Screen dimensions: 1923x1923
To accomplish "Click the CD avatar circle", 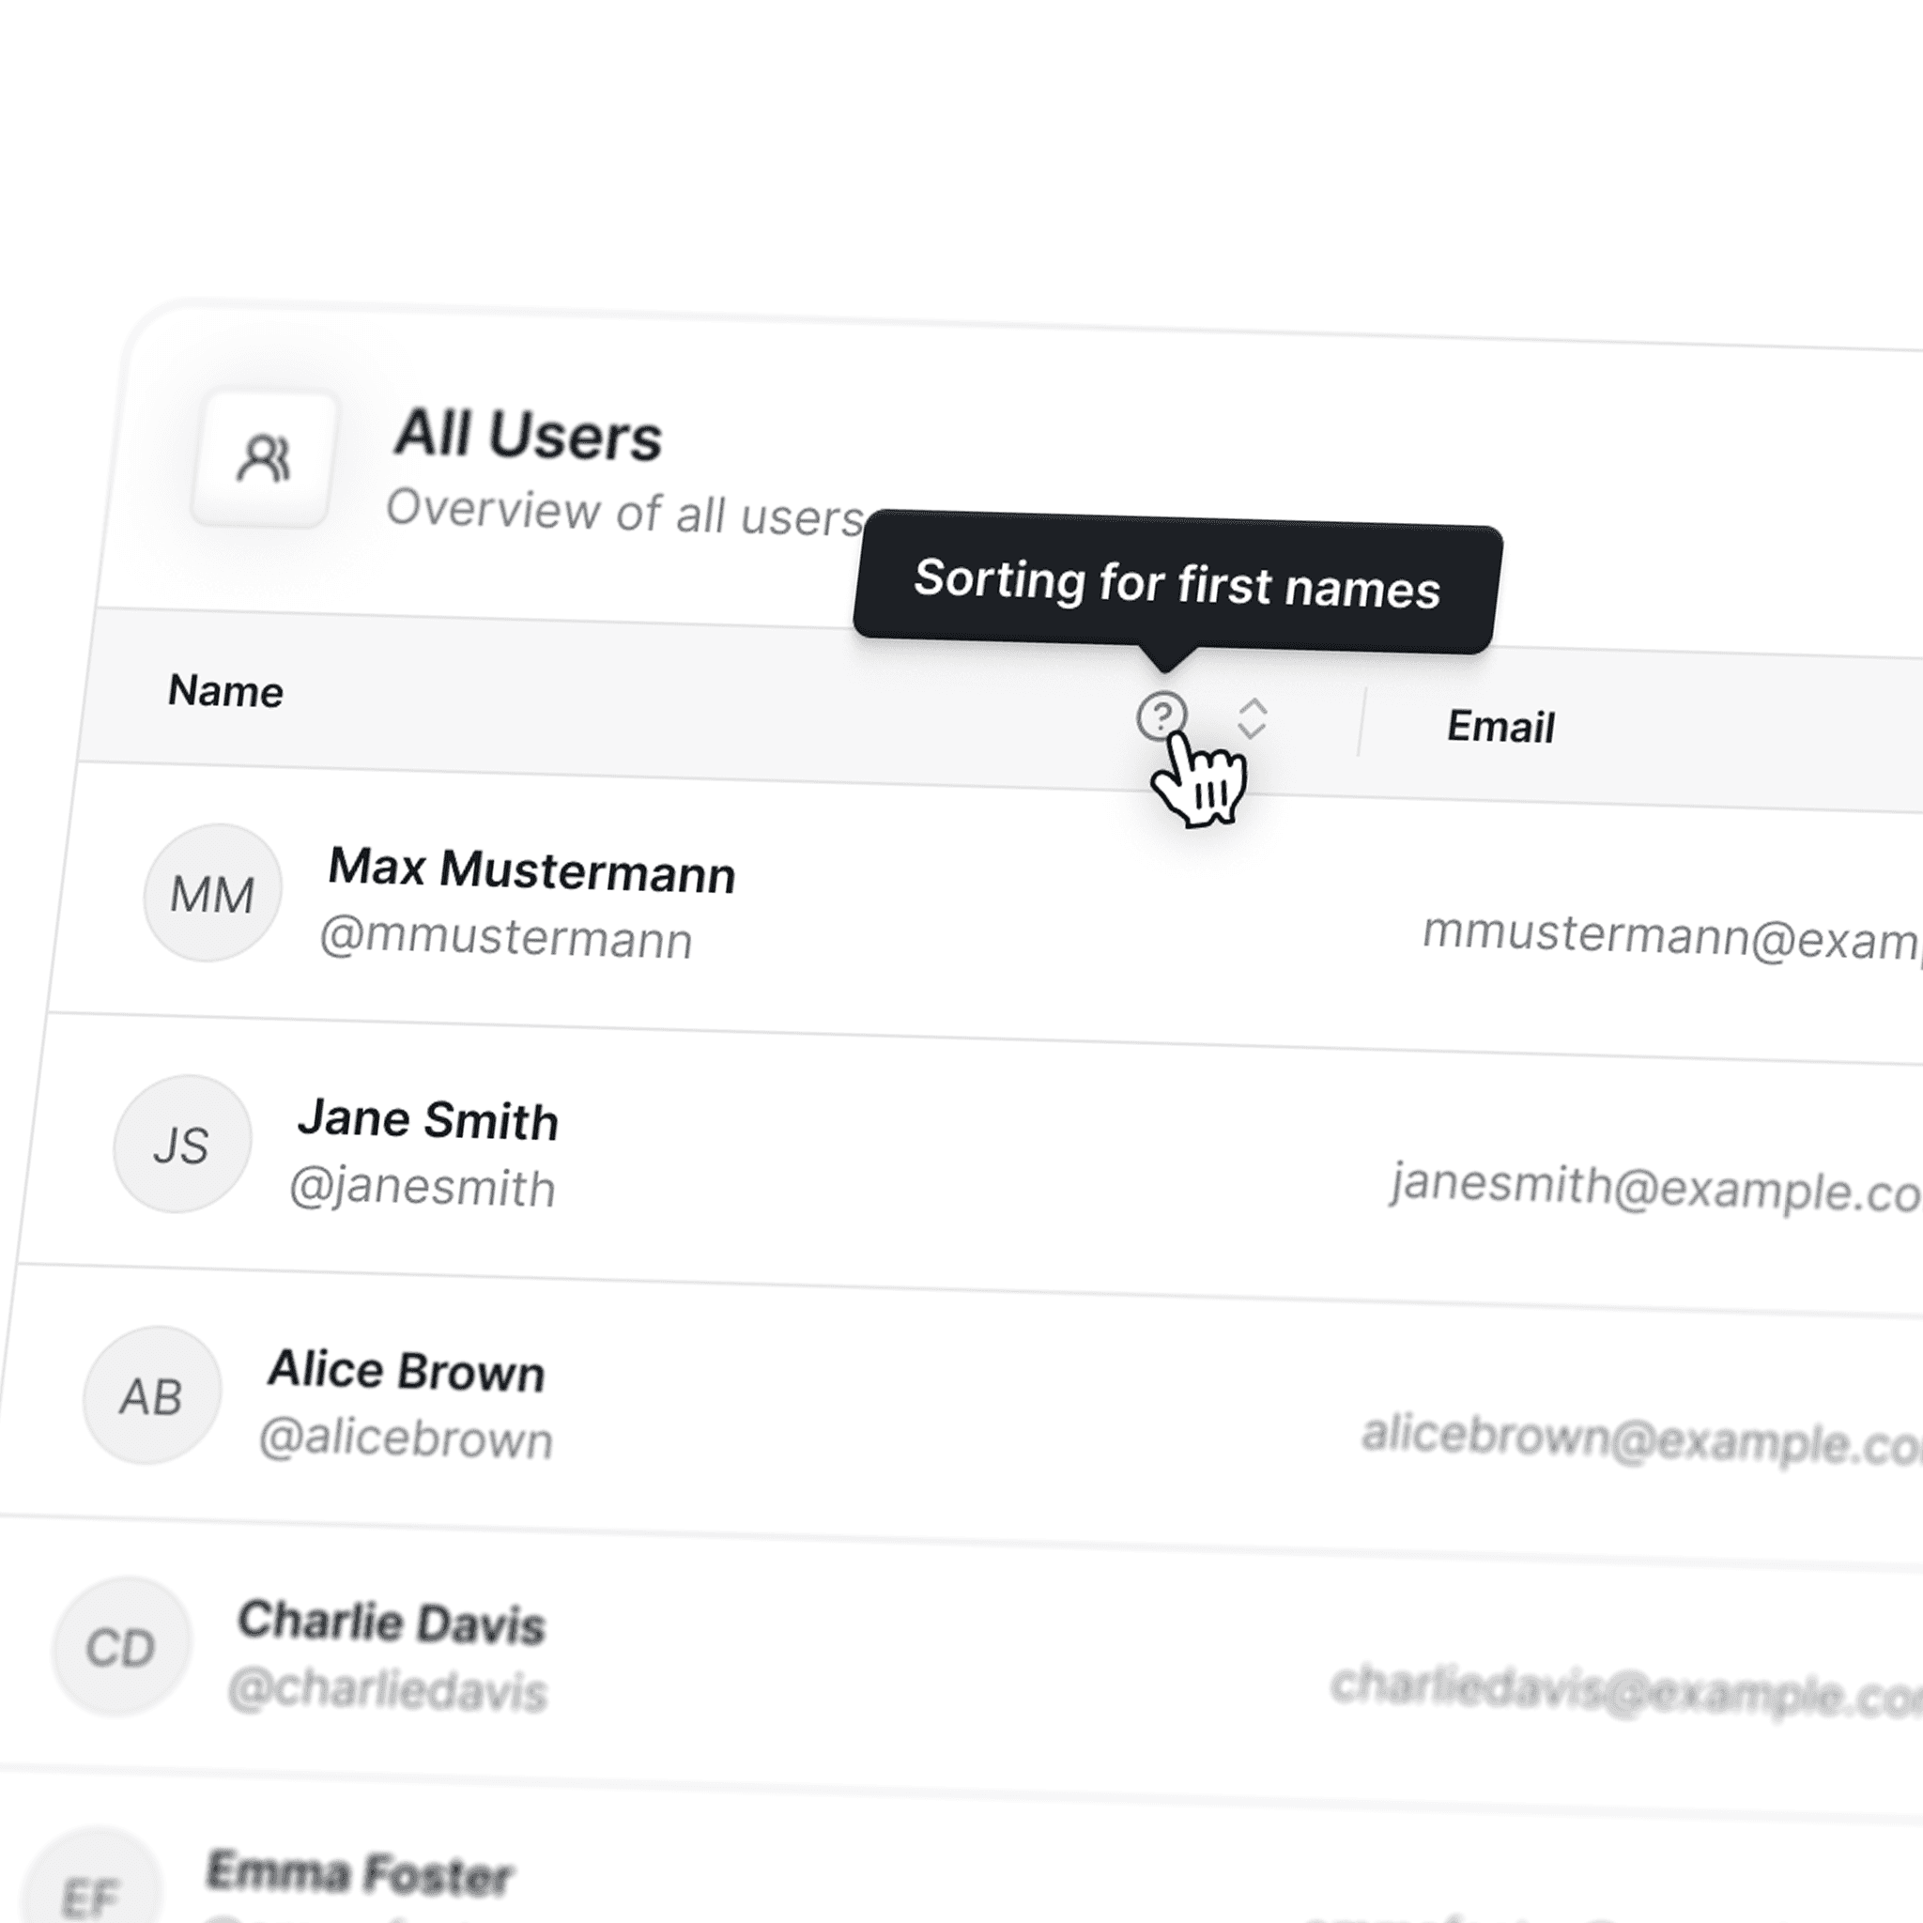I will click(120, 1646).
